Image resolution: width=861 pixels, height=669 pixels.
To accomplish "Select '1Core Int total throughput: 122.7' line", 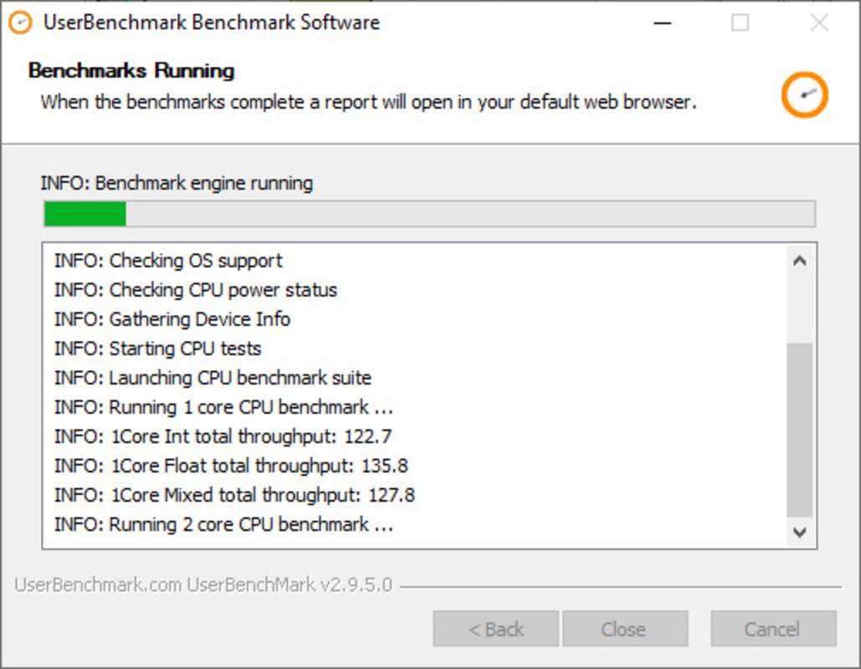I will point(223,437).
